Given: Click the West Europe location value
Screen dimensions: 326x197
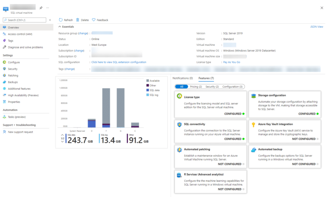Looking at the screenshot, I should (99, 45).
